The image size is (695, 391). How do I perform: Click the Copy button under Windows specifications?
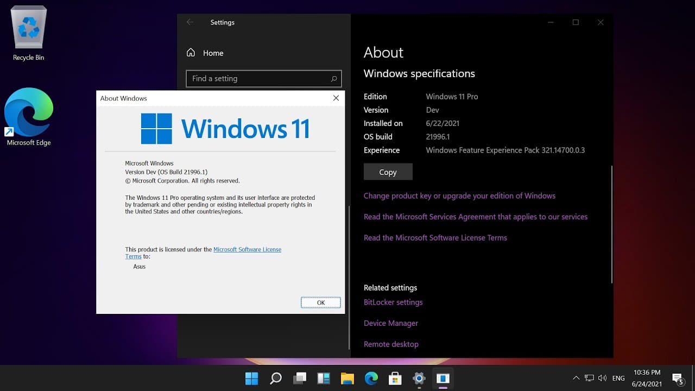(388, 172)
